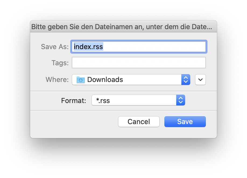Screen dimensions: 247x178
Task: Click the Cancel button
Action: pyautogui.click(x=139, y=122)
